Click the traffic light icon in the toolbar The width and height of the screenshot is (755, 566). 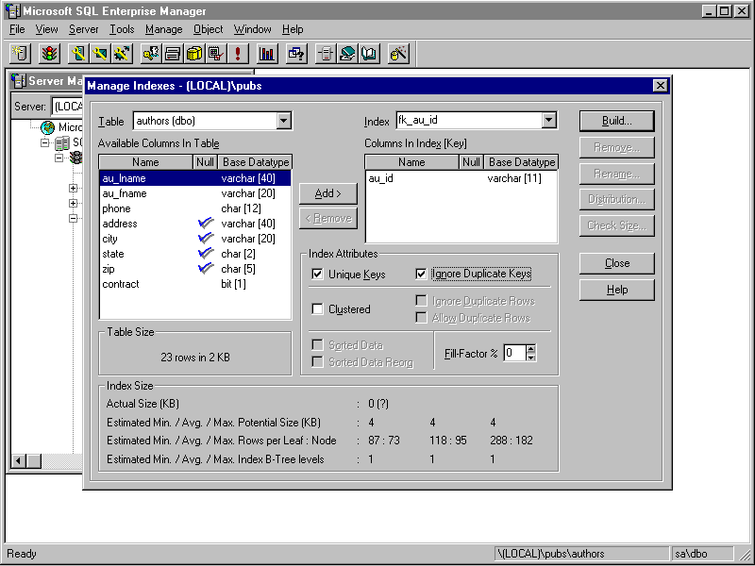(x=48, y=54)
